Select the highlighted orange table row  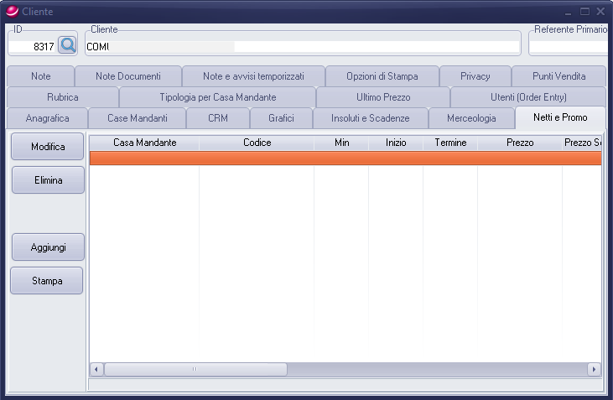coord(345,158)
